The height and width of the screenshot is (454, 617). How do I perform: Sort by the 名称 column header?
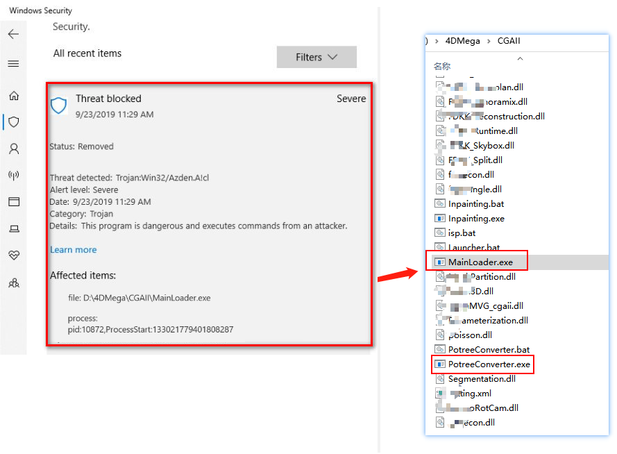tap(442, 67)
